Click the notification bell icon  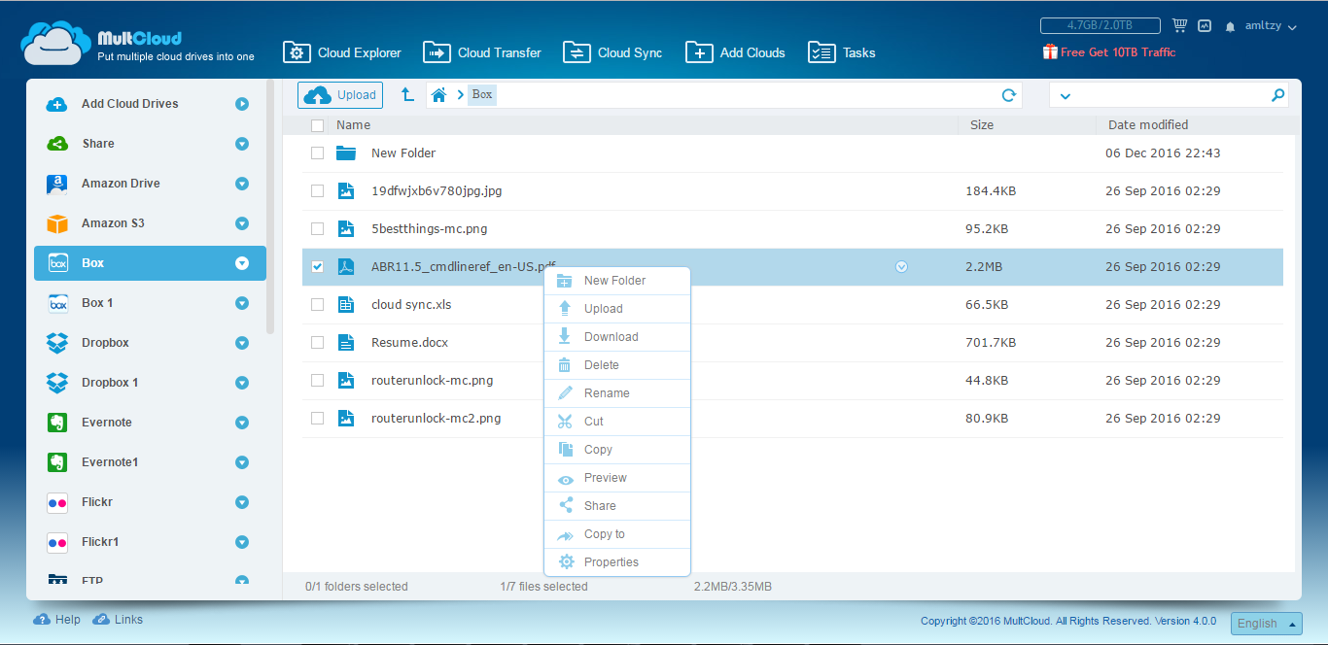coord(1230,27)
